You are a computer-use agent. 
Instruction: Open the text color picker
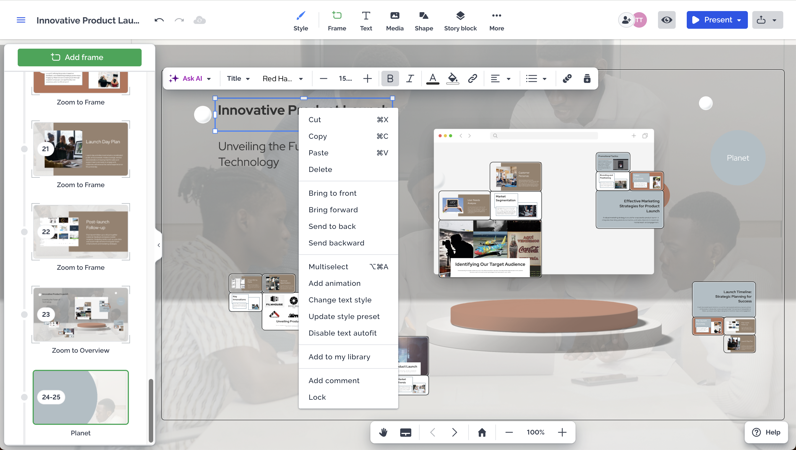point(433,79)
